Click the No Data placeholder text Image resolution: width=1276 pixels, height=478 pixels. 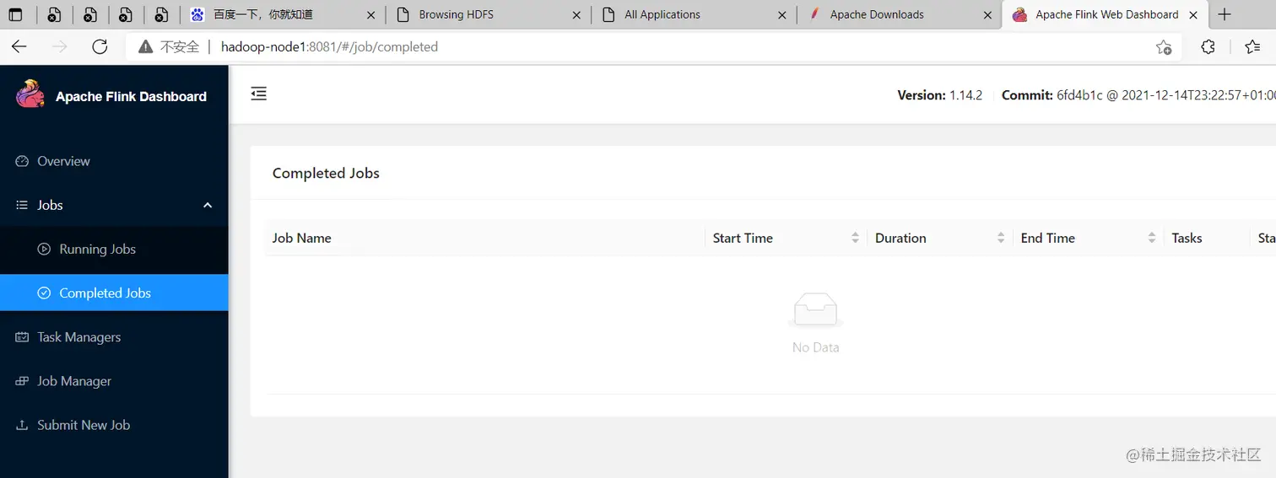tap(815, 347)
